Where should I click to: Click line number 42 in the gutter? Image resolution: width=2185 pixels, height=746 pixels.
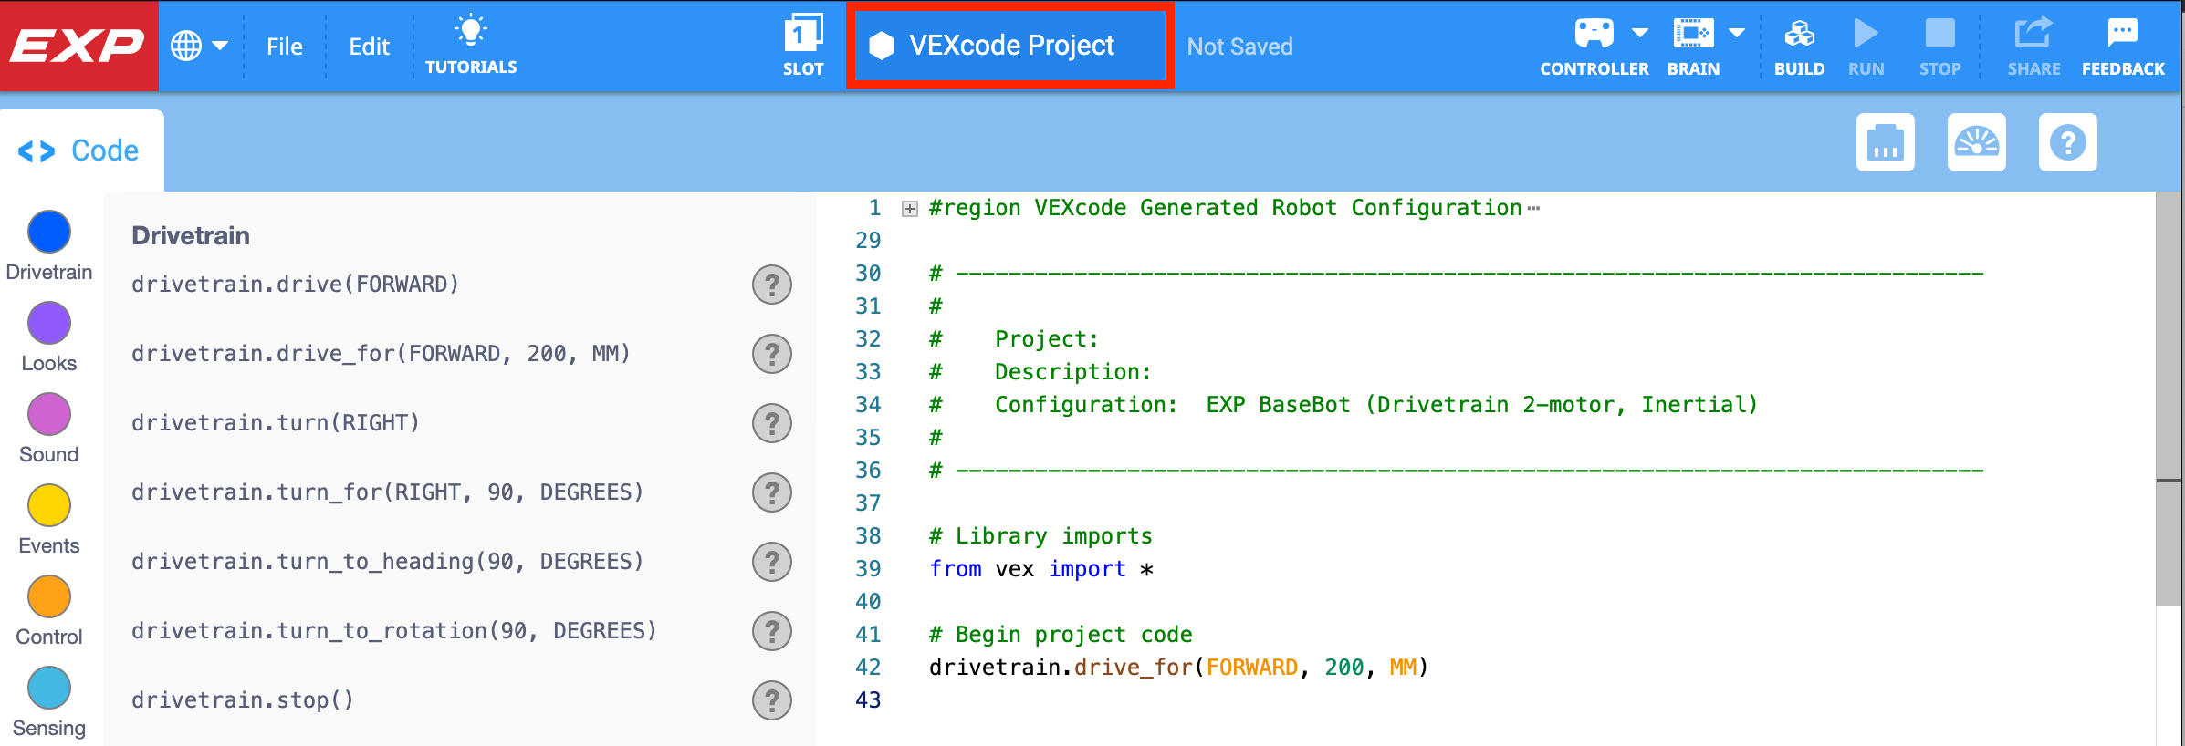coord(868,668)
